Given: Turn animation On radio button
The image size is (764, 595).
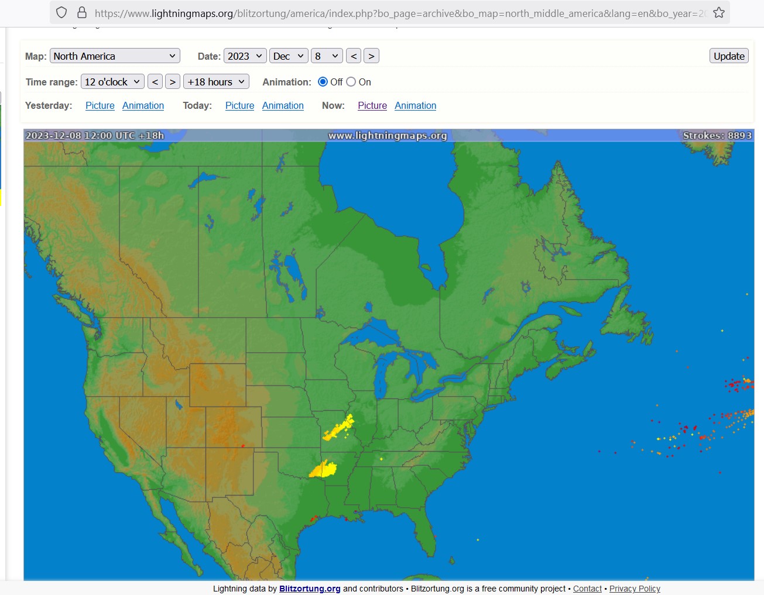Looking at the screenshot, I should click(x=351, y=82).
